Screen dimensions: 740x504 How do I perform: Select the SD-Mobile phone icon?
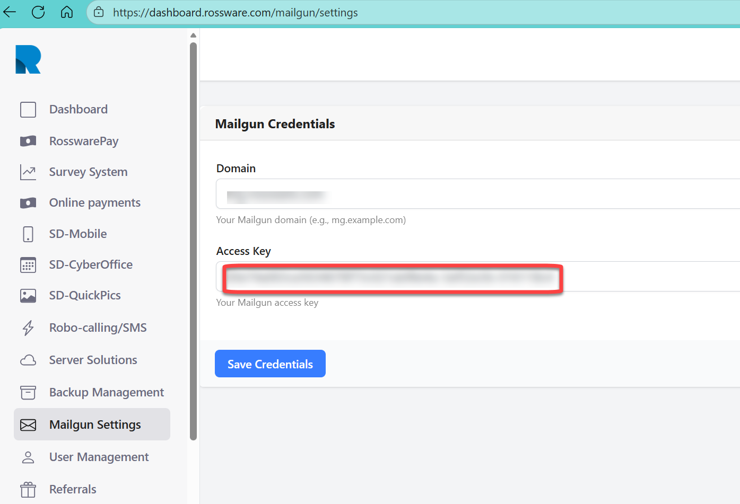pos(28,234)
